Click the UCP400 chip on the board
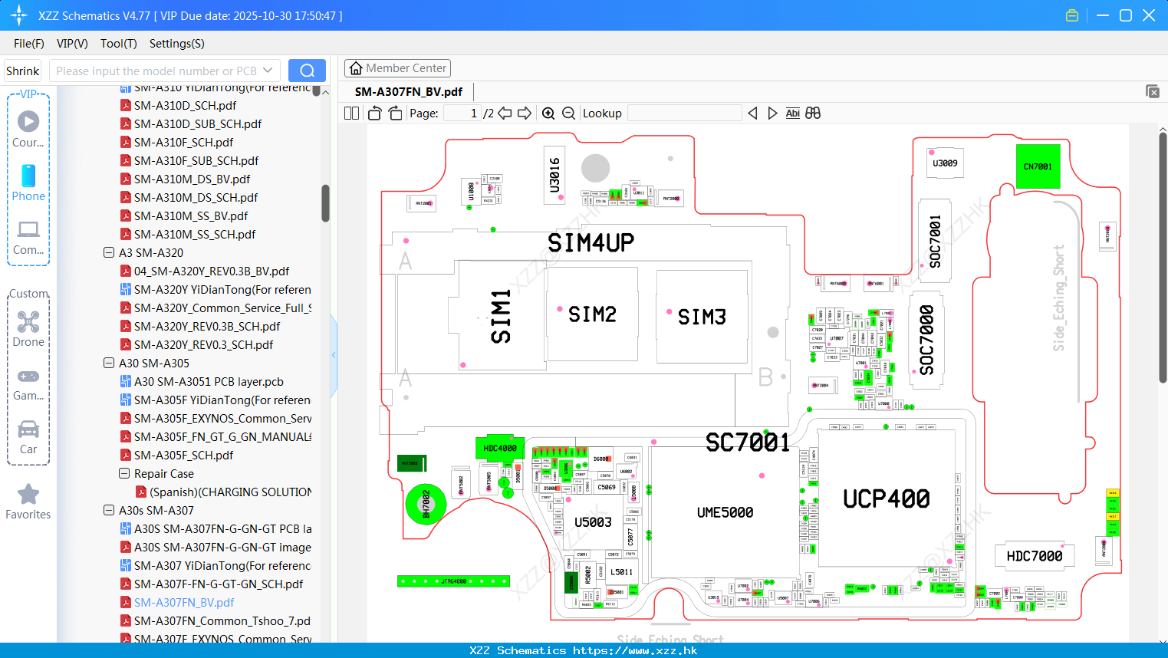The width and height of the screenshot is (1168, 658). click(x=886, y=498)
